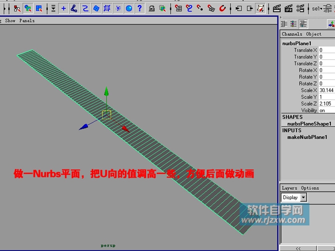Collapse the status line section arrow at left
The image size is (335, 251).
pos(5,8)
